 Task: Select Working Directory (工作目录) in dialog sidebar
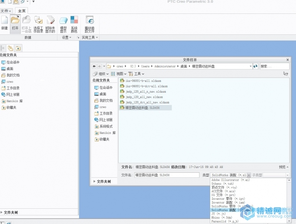(x=103, y=113)
